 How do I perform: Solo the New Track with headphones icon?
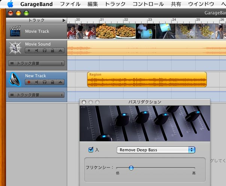click(x=45, y=82)
